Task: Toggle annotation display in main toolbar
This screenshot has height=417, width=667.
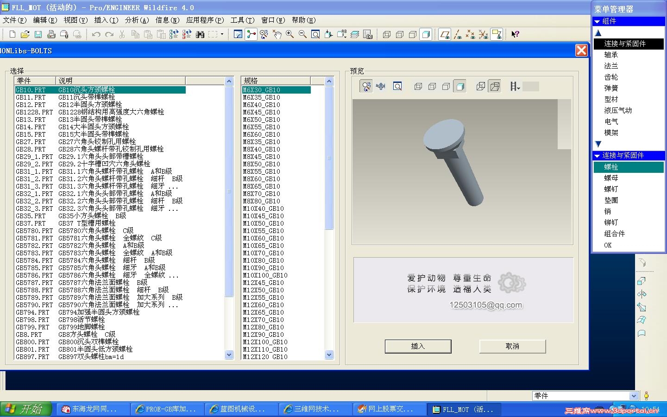Action: click(x=497, y=34)
